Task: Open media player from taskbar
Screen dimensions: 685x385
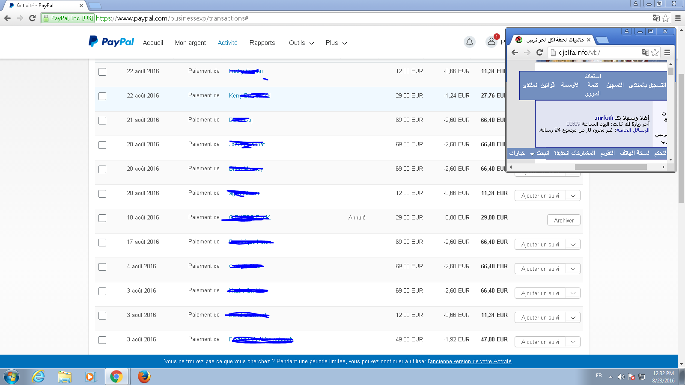Action: pos(90,377)
